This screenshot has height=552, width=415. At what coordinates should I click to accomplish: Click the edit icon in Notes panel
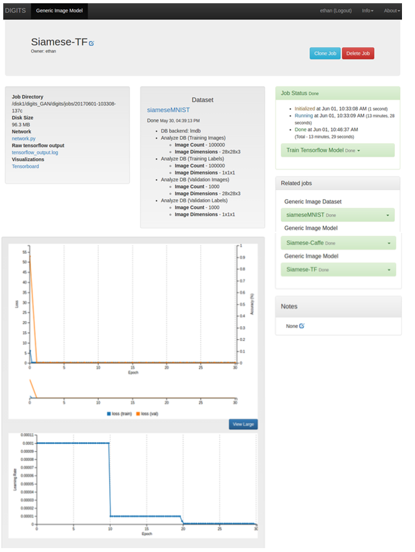302,325
